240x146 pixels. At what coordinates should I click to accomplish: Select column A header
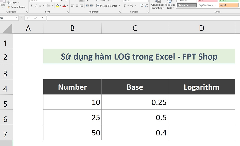tap(28, 28)
